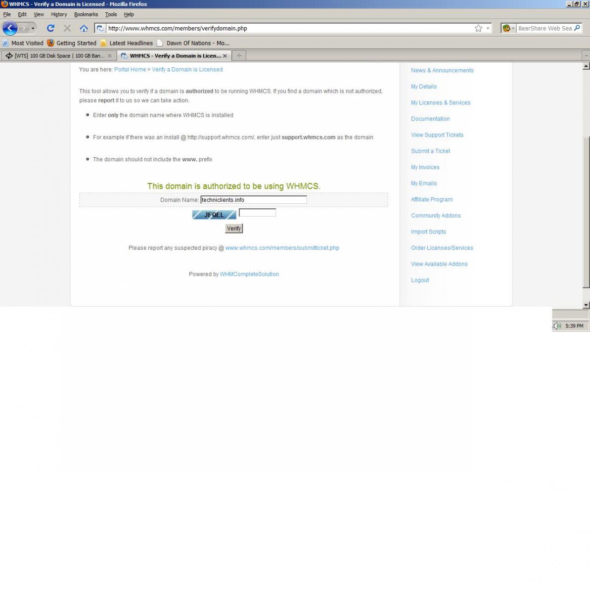The height and width of the screenshot is (590, 590).
Task: Open the Latest Headlines feed bookmark
Action: pyautogui.click(x=127, y=43)
